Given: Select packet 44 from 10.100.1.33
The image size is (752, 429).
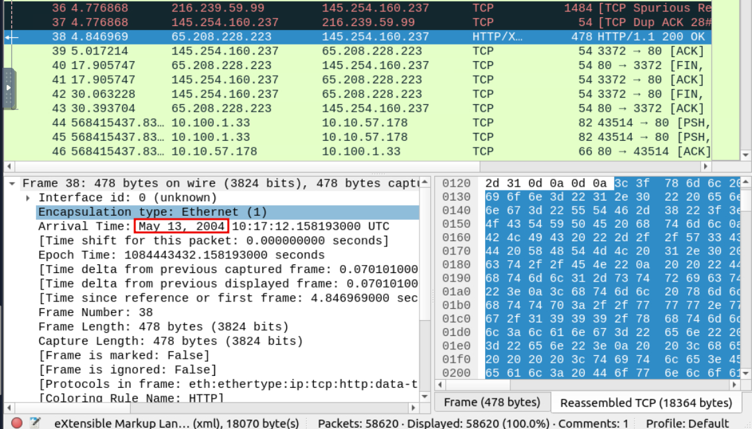Looking at the screenshot, I should tap(265, 123).
